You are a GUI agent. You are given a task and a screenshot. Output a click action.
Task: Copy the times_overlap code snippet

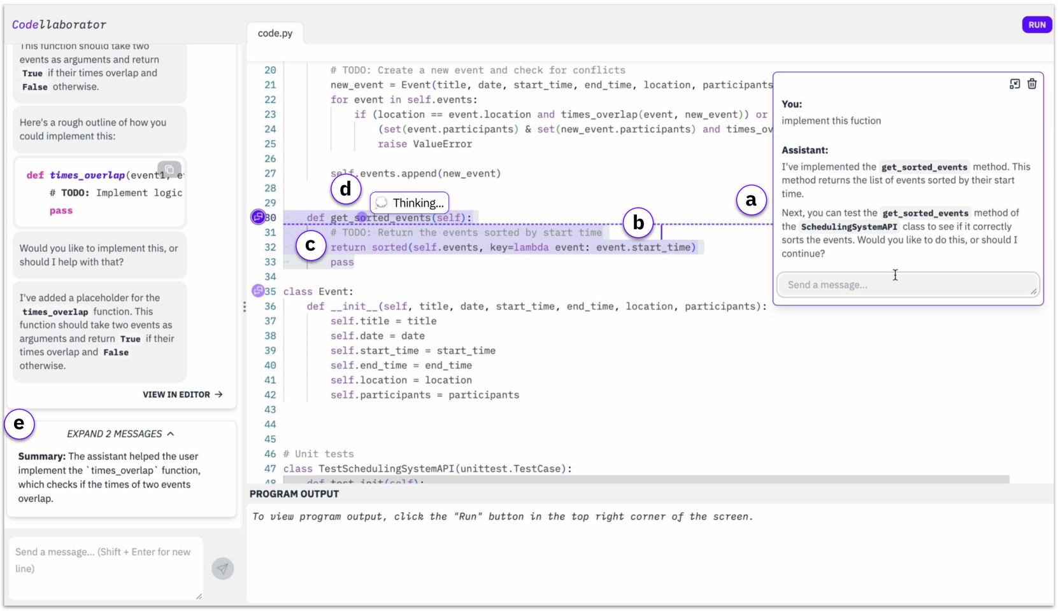click(x=169, y=169)
